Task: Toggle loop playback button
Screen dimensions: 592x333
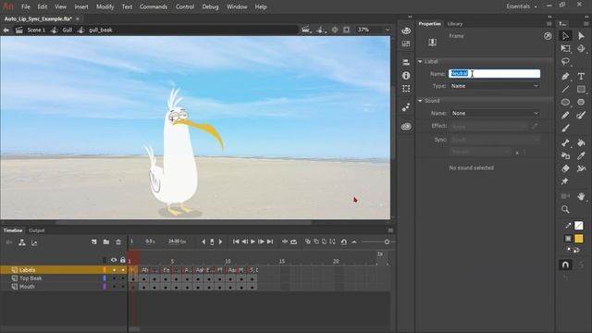Action: tap(294, 241)
